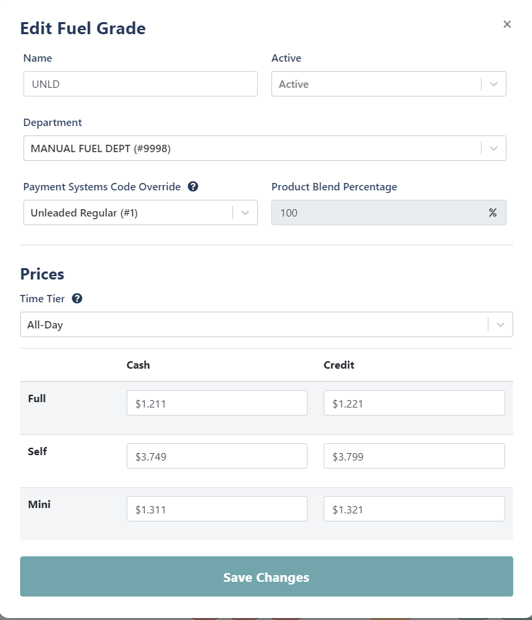
Task: Edit the Self Cash price $3.749
Action: tap(216, 456)
